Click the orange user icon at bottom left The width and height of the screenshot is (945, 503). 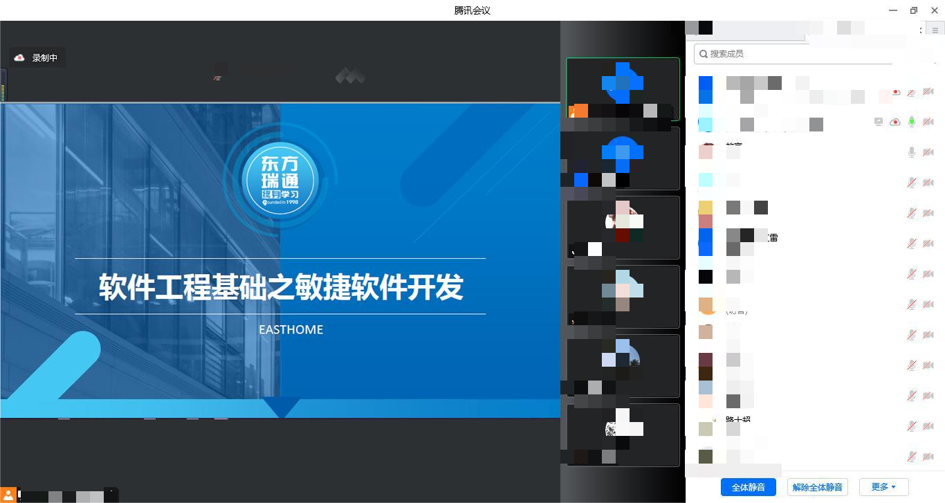(x=8, y=495)
